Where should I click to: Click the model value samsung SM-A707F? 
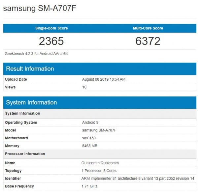click(99, 130)
